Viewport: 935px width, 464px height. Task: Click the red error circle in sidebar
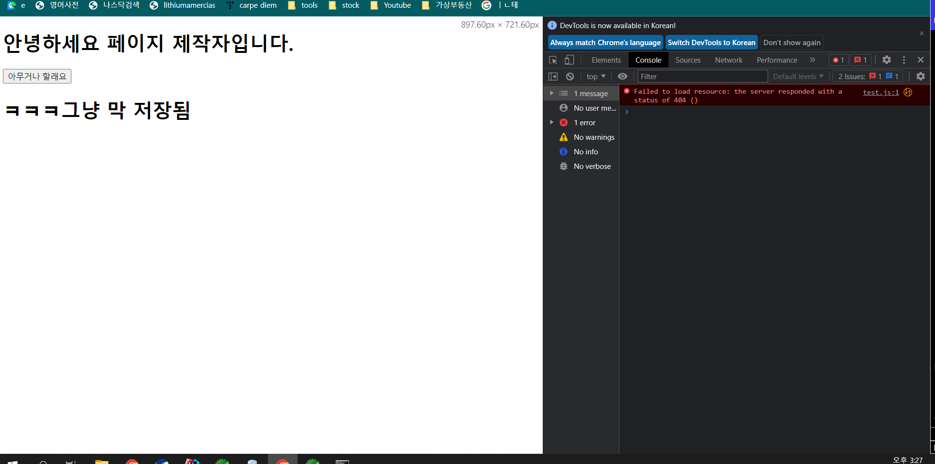coord(564,122)
